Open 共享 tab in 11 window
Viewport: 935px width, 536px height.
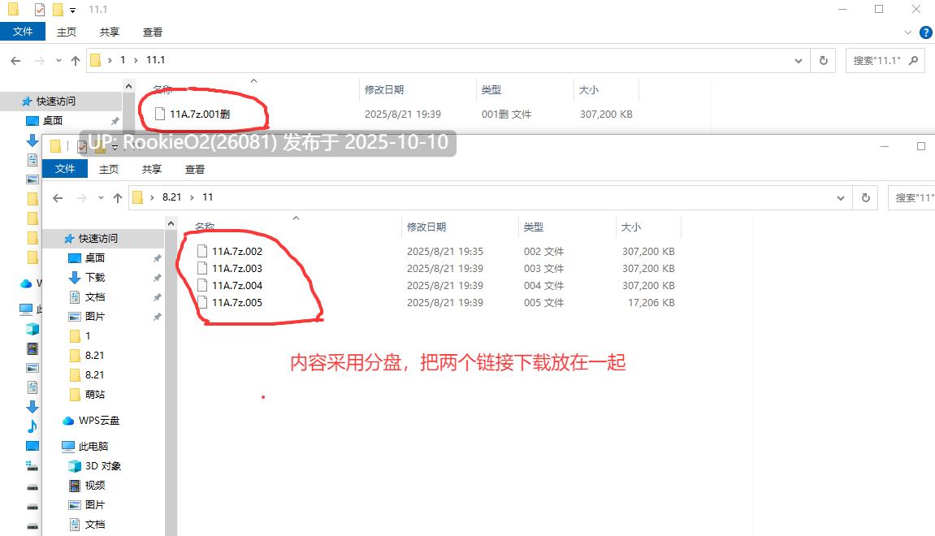click(151, 169)
